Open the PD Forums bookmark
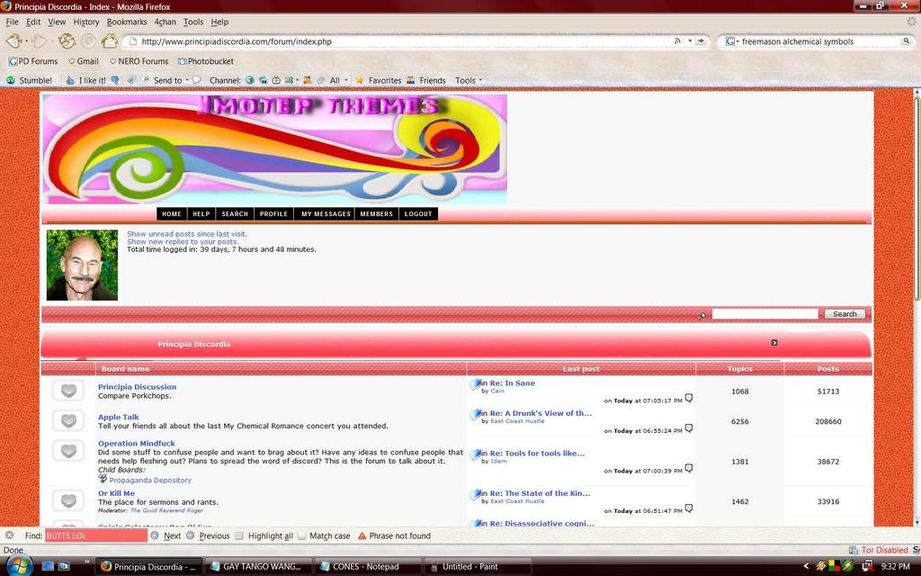The width and height of the screenshot is (921, 576). [x=33, y=61]
